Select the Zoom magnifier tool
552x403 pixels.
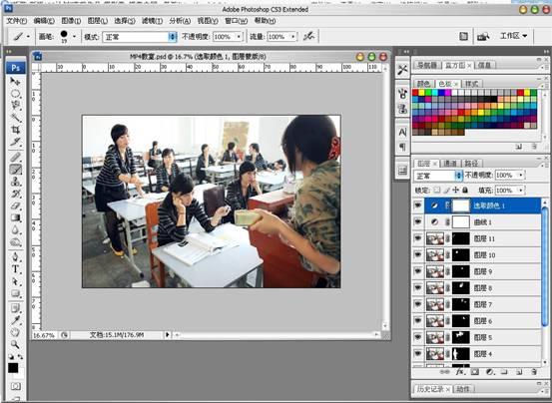[15, 344]
